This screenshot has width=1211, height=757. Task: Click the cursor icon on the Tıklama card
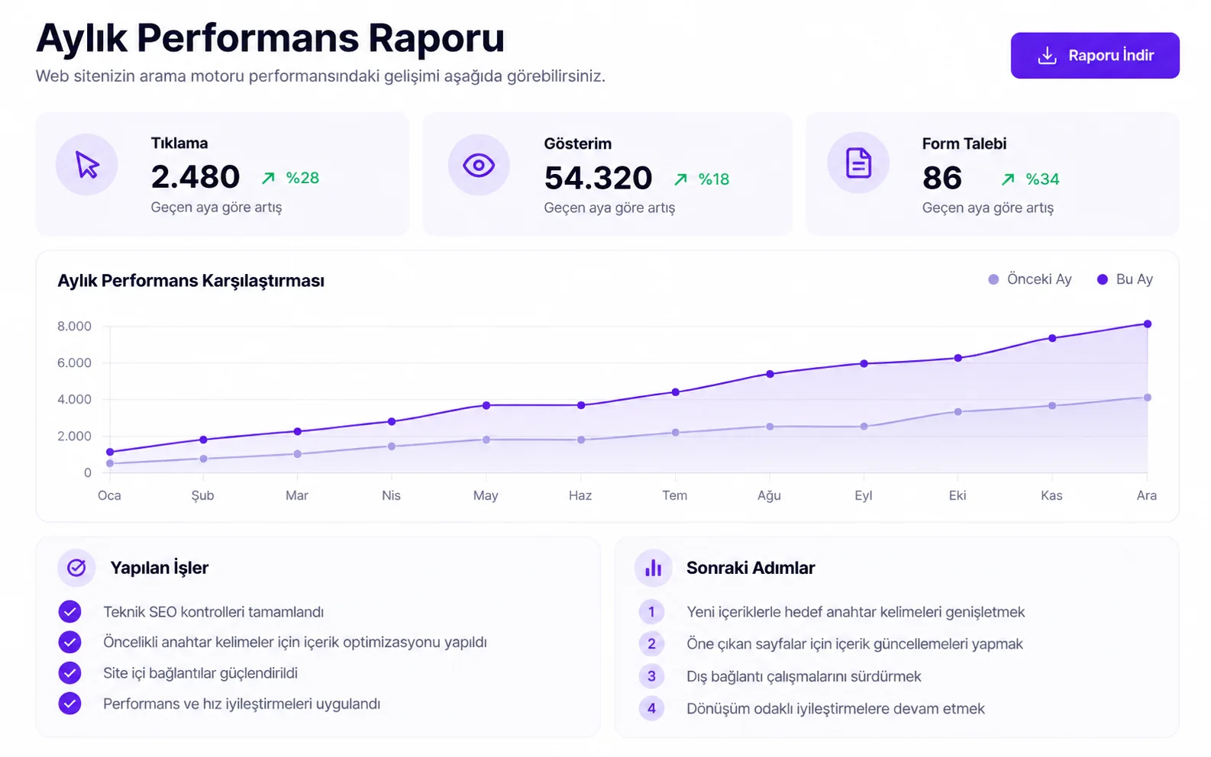click(x=87, y=165)
